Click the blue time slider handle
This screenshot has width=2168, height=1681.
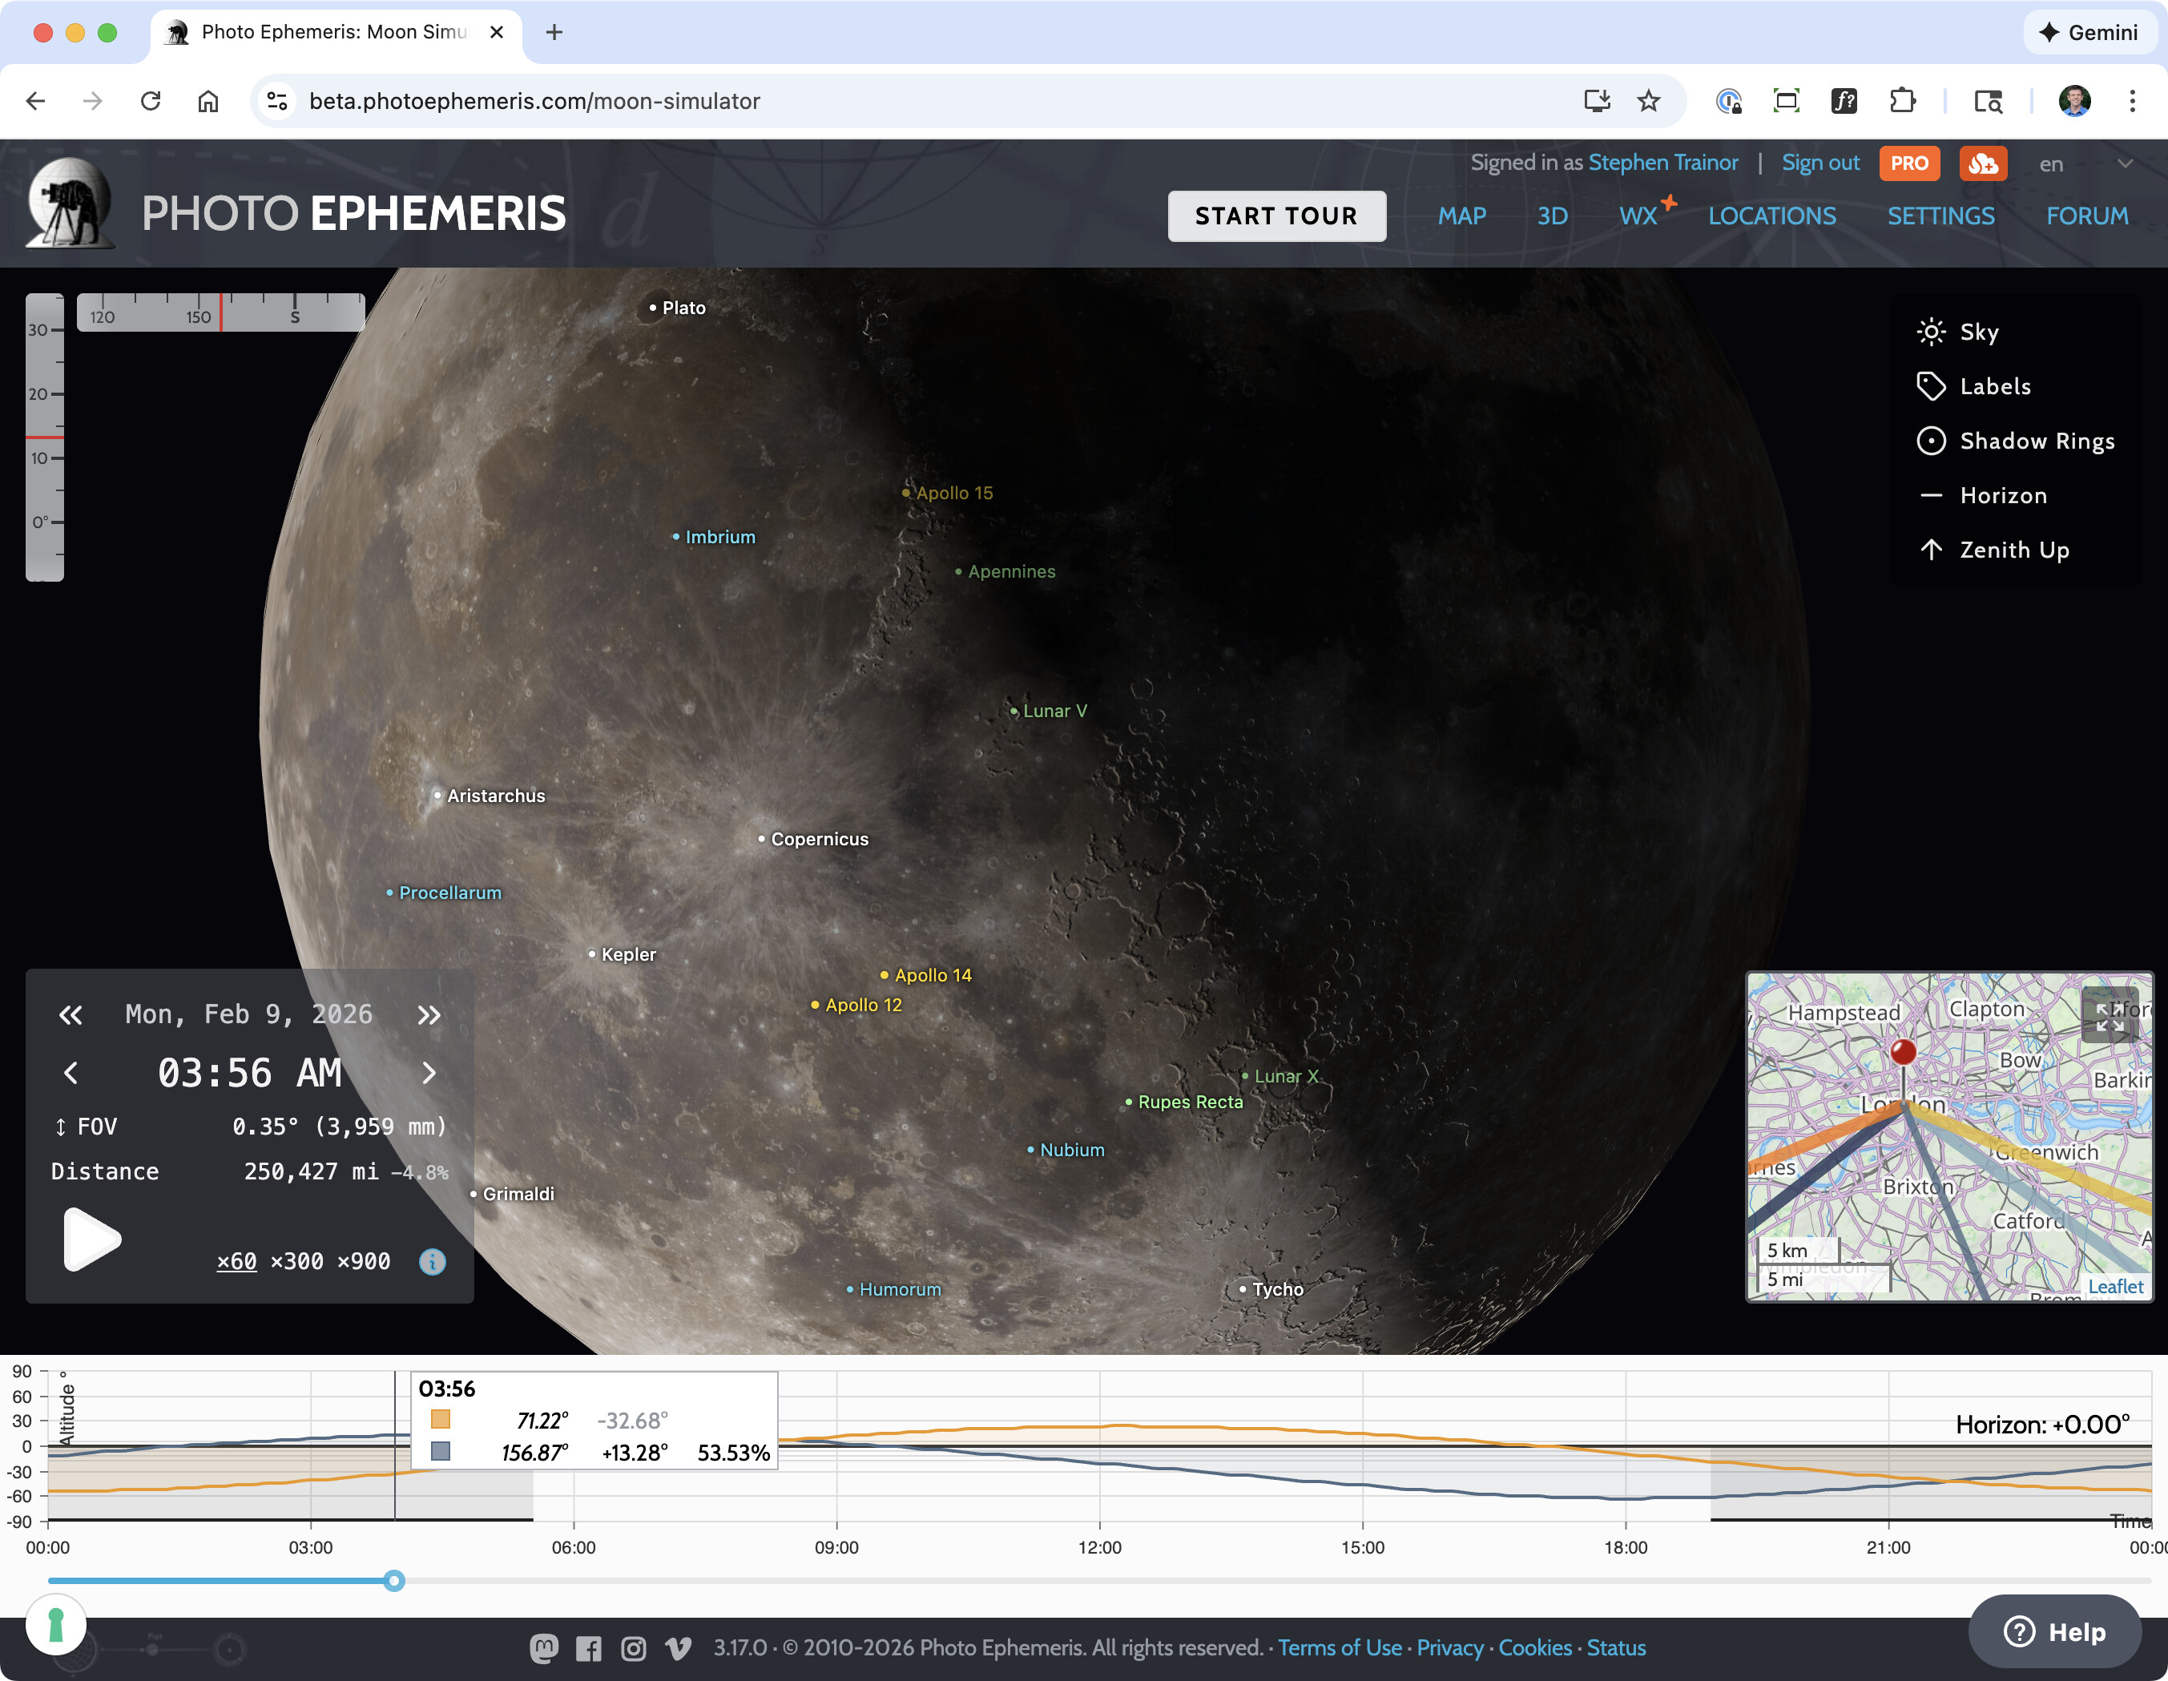click(394, 1581)
